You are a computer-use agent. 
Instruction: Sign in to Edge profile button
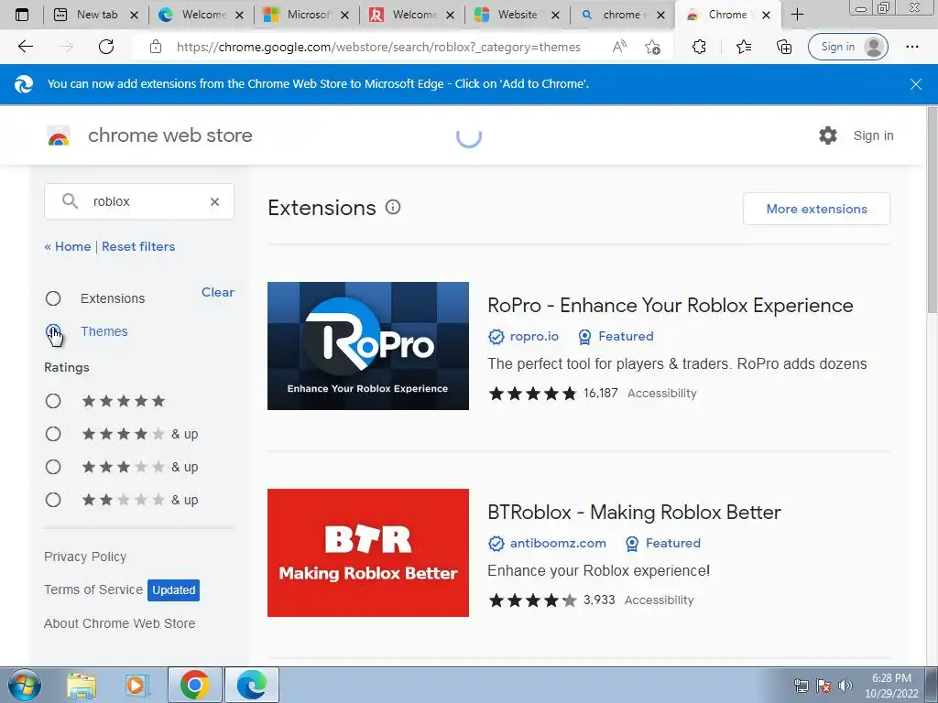pos(847,47)
